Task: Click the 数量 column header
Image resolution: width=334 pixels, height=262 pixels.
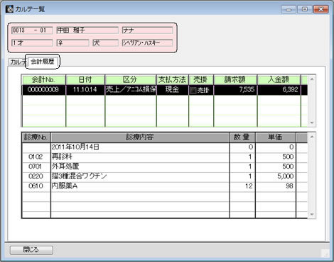Action: click(242, 137)
